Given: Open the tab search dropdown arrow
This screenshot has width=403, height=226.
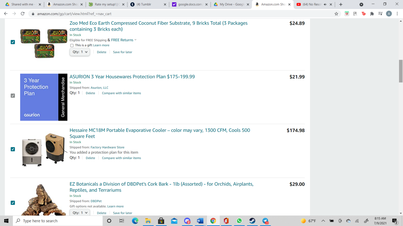Looking at the screenshot, I should [x=361, y=4].
